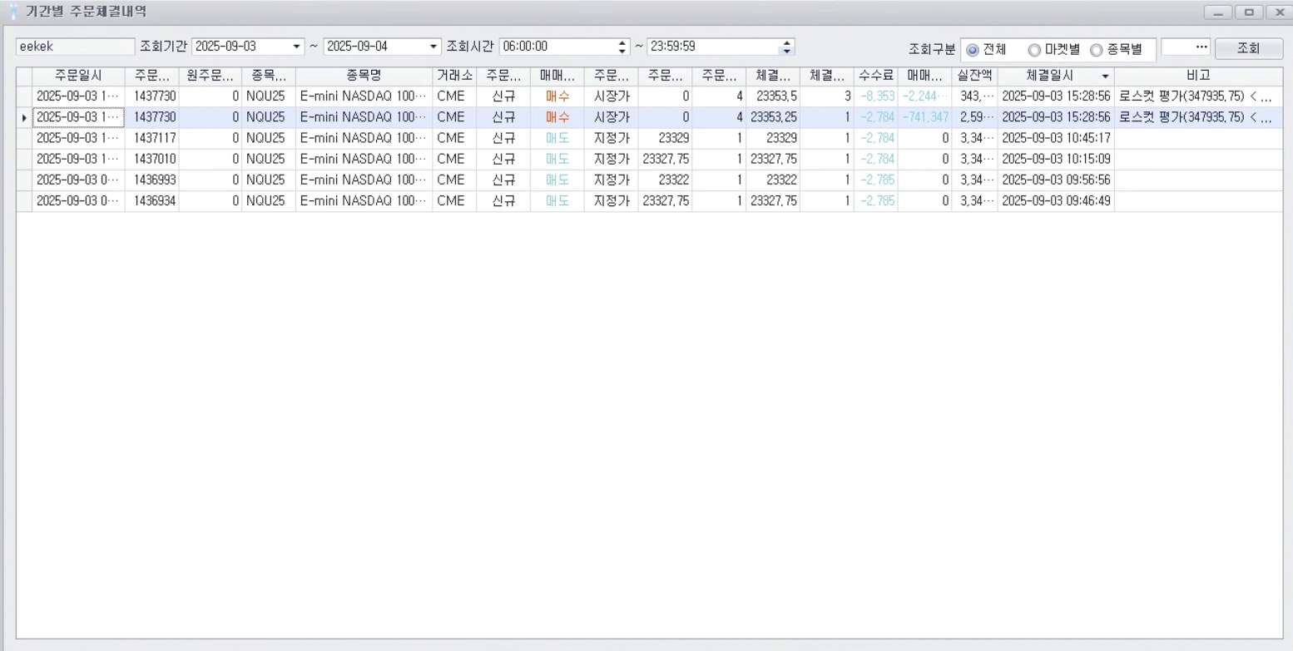1293x651 pixels.
Task: Close the 기간별 주문체결내역 window
Action: (1278, 12)
